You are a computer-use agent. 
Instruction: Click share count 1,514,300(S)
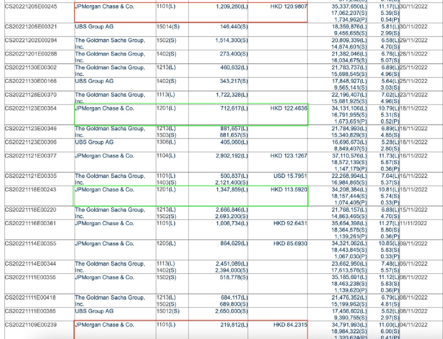pyautogui.click(x=232, y=40)
